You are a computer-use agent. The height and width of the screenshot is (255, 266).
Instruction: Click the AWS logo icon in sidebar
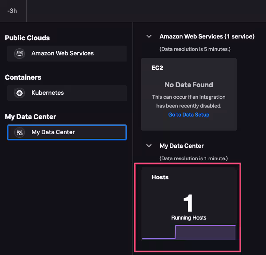[x=20, y=53]
